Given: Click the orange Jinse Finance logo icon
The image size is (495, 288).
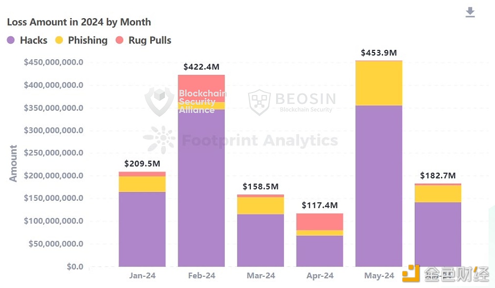Looking at the screenshot, I should click(411, 273).
